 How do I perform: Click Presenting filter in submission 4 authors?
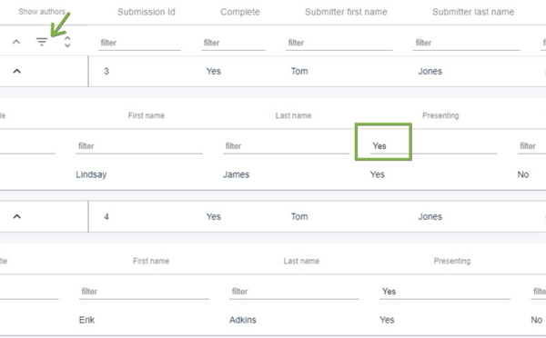pos(445,292)
